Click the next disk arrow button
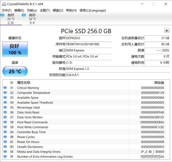 (x=167, y=30)
